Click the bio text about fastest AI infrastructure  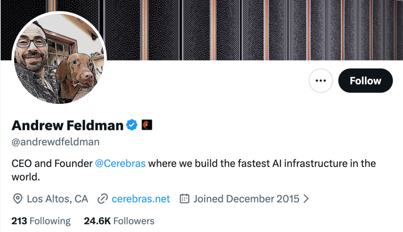point(194,170)
